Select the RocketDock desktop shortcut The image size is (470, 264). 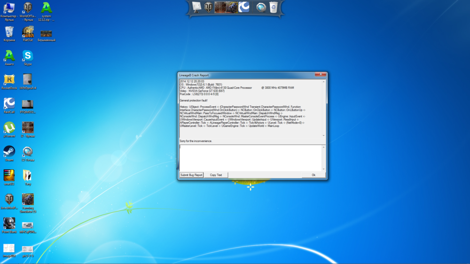pos(9,80)
